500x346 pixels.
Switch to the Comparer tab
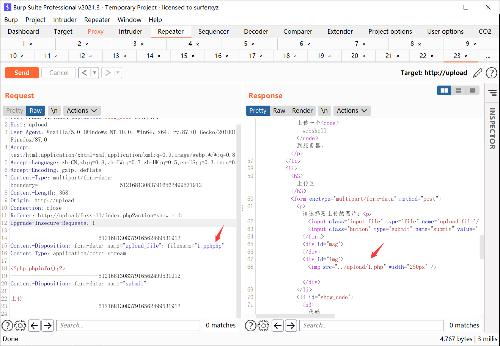point(298,31)
